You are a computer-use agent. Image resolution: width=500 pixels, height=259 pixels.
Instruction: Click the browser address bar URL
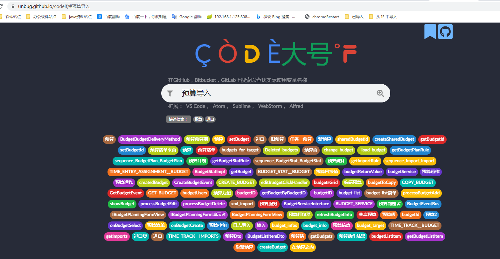[x=54, y=6]
